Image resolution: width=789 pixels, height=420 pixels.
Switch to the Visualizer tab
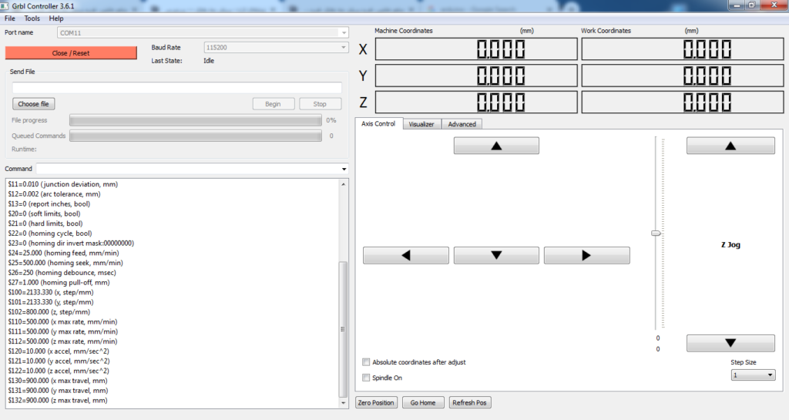(x=421, y=124)
